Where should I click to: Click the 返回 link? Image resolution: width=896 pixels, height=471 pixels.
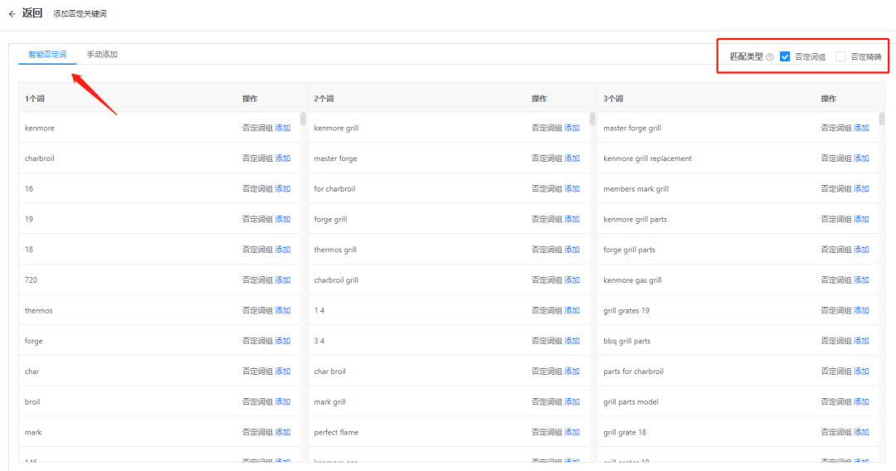point(32,13)
